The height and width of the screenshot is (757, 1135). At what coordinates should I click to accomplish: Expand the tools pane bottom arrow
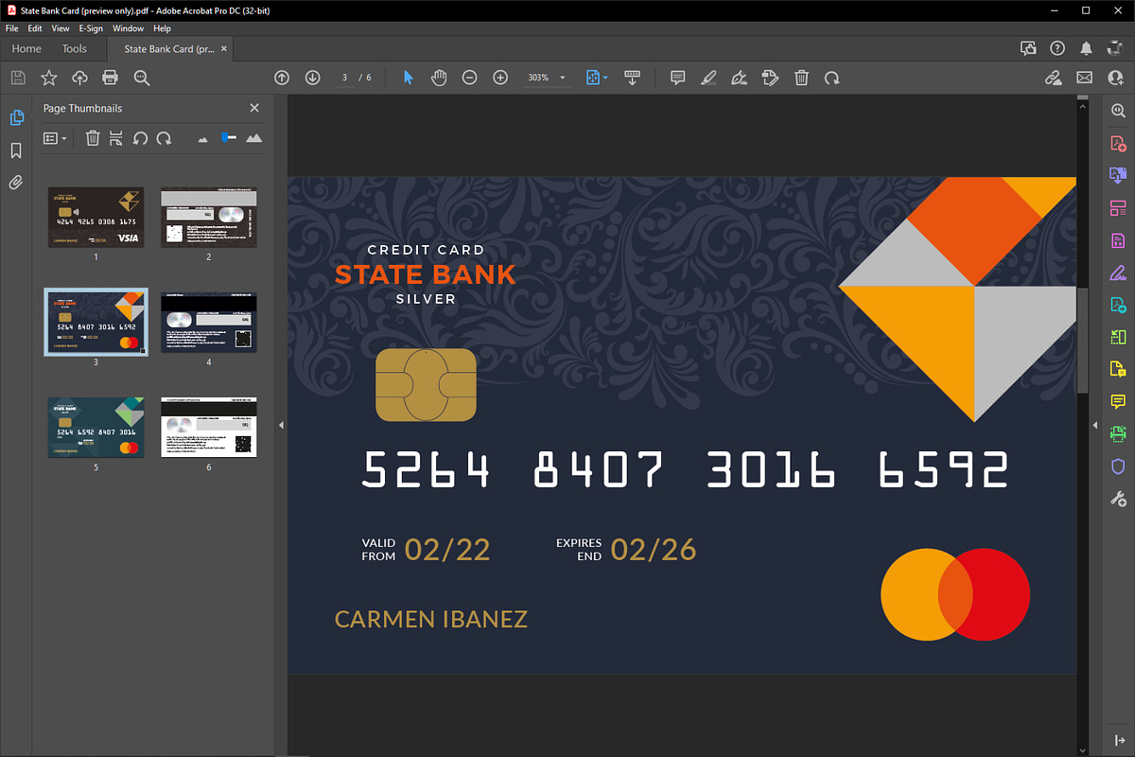click(1118, 741)
